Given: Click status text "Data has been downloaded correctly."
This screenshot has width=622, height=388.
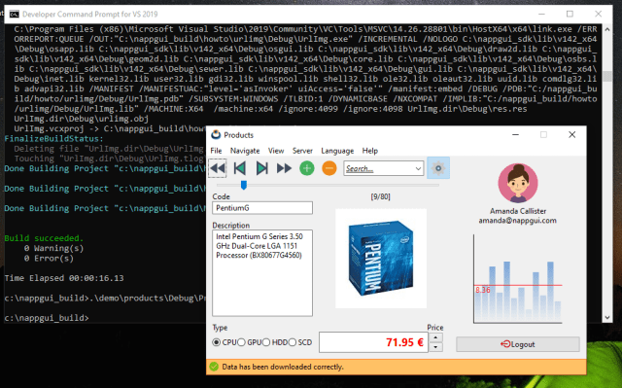Looking at the screenshot, I should click(283, 367).
